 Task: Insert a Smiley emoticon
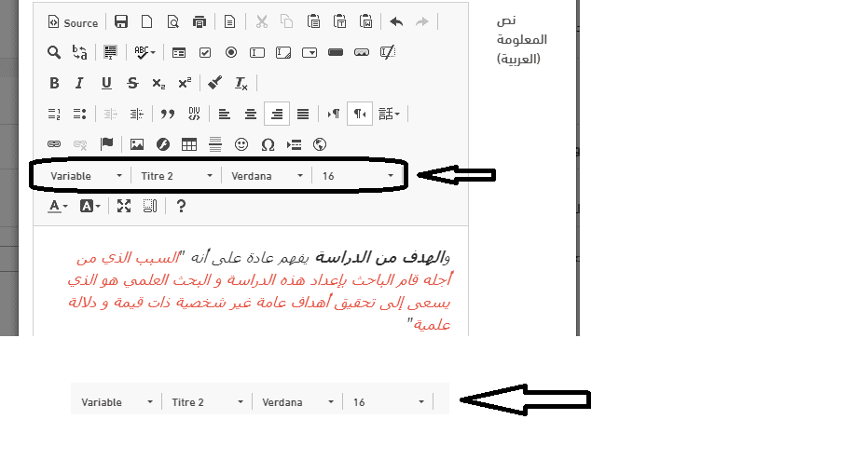tap(241, 144)
